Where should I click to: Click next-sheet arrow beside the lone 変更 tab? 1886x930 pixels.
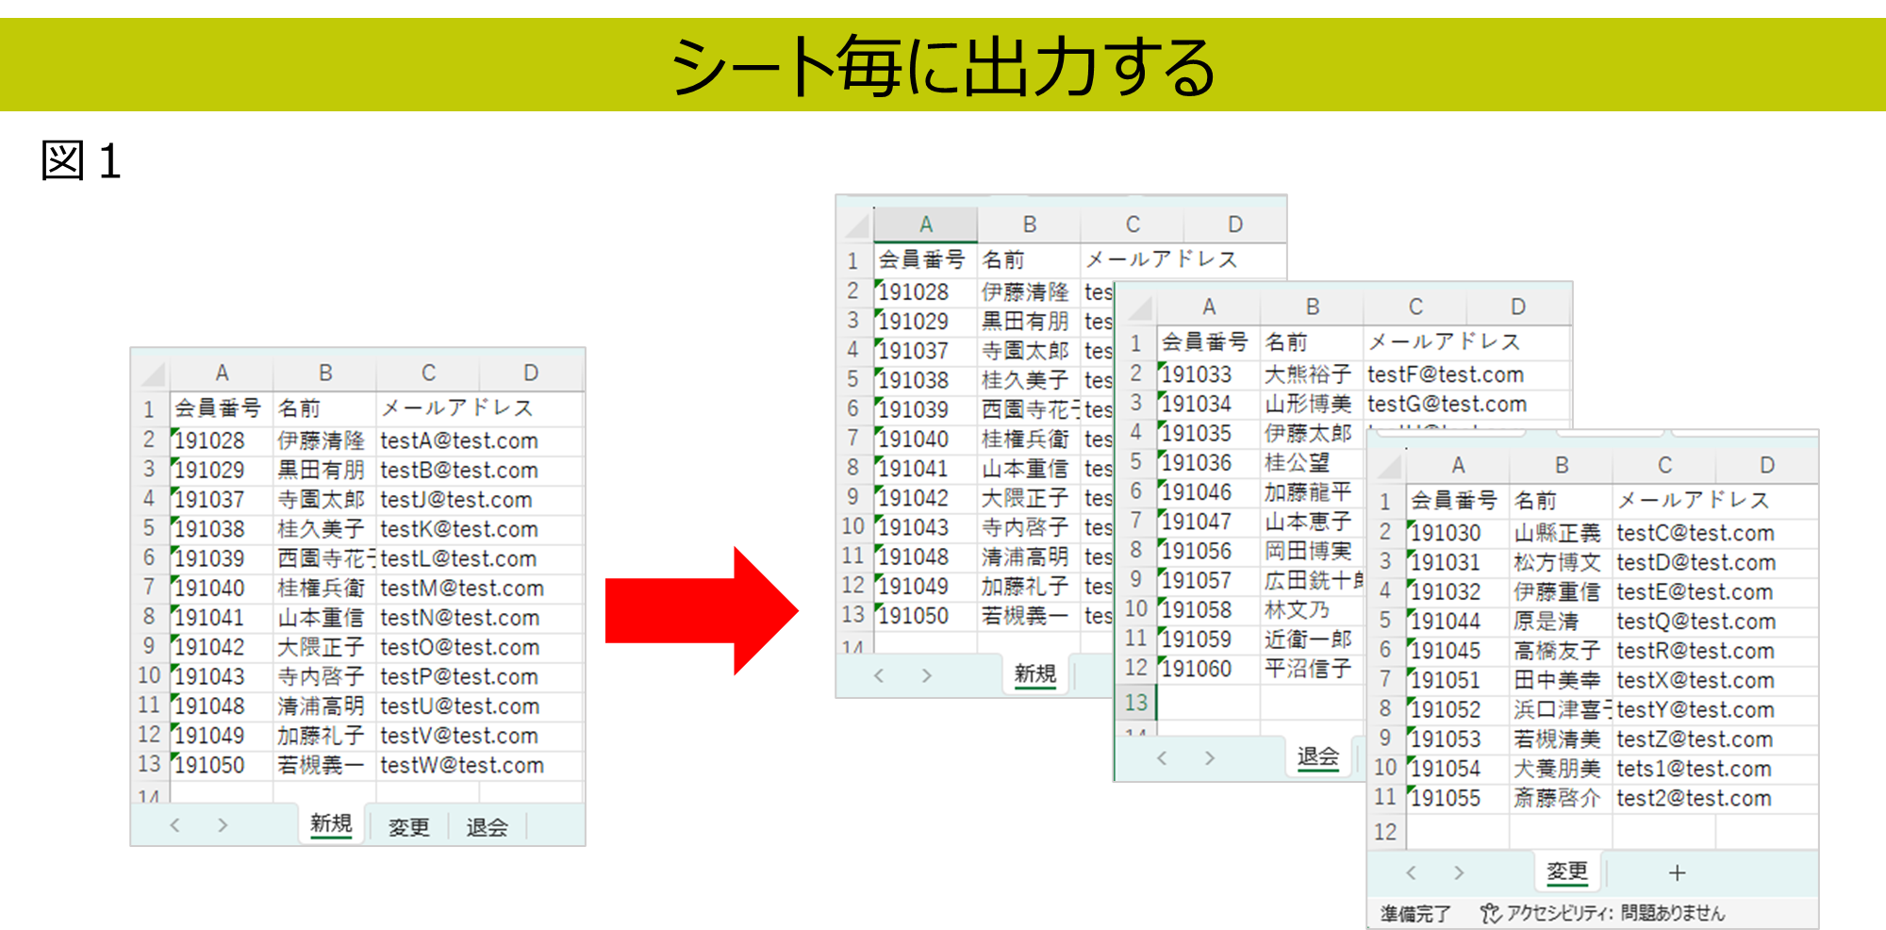tap(1459, 872)
